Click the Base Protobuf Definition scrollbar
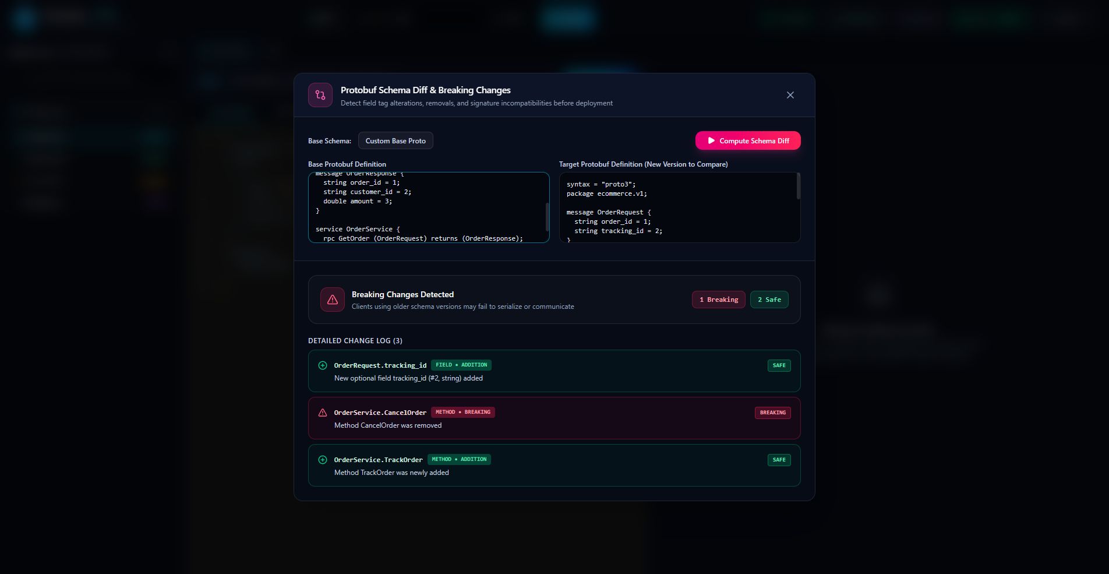The width and height of the screenshot is (1109, 574). point(547,217)
